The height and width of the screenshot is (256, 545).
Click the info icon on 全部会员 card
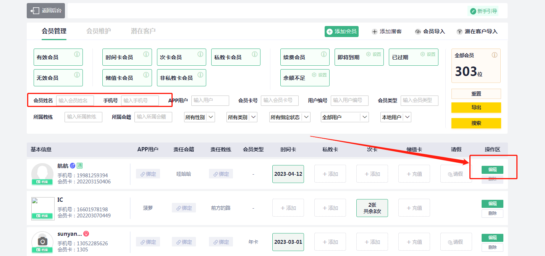coord(495,55)
